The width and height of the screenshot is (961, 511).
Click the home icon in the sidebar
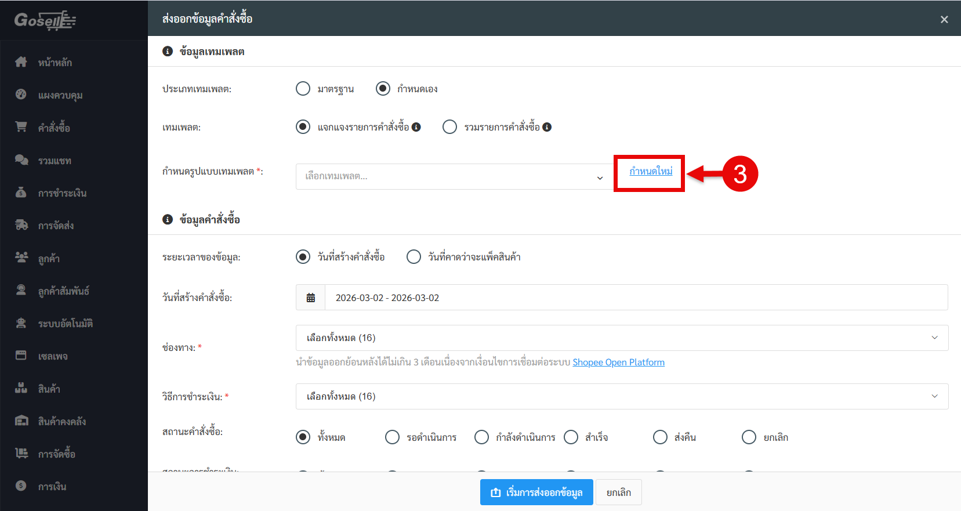pyautogui.click(x=21, y=62)
